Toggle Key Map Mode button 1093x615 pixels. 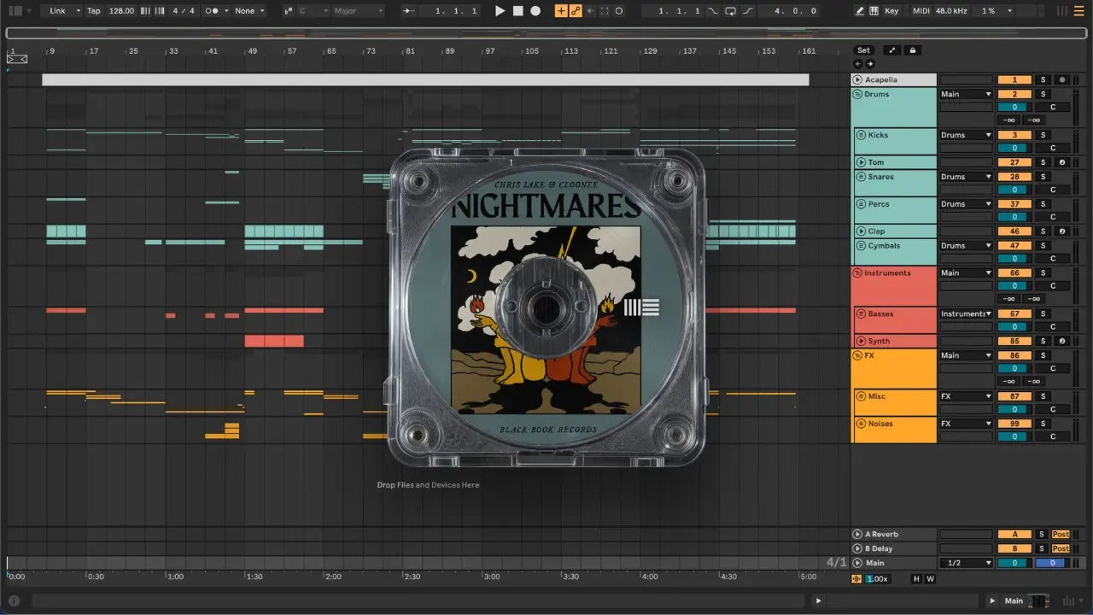[891, 11]
